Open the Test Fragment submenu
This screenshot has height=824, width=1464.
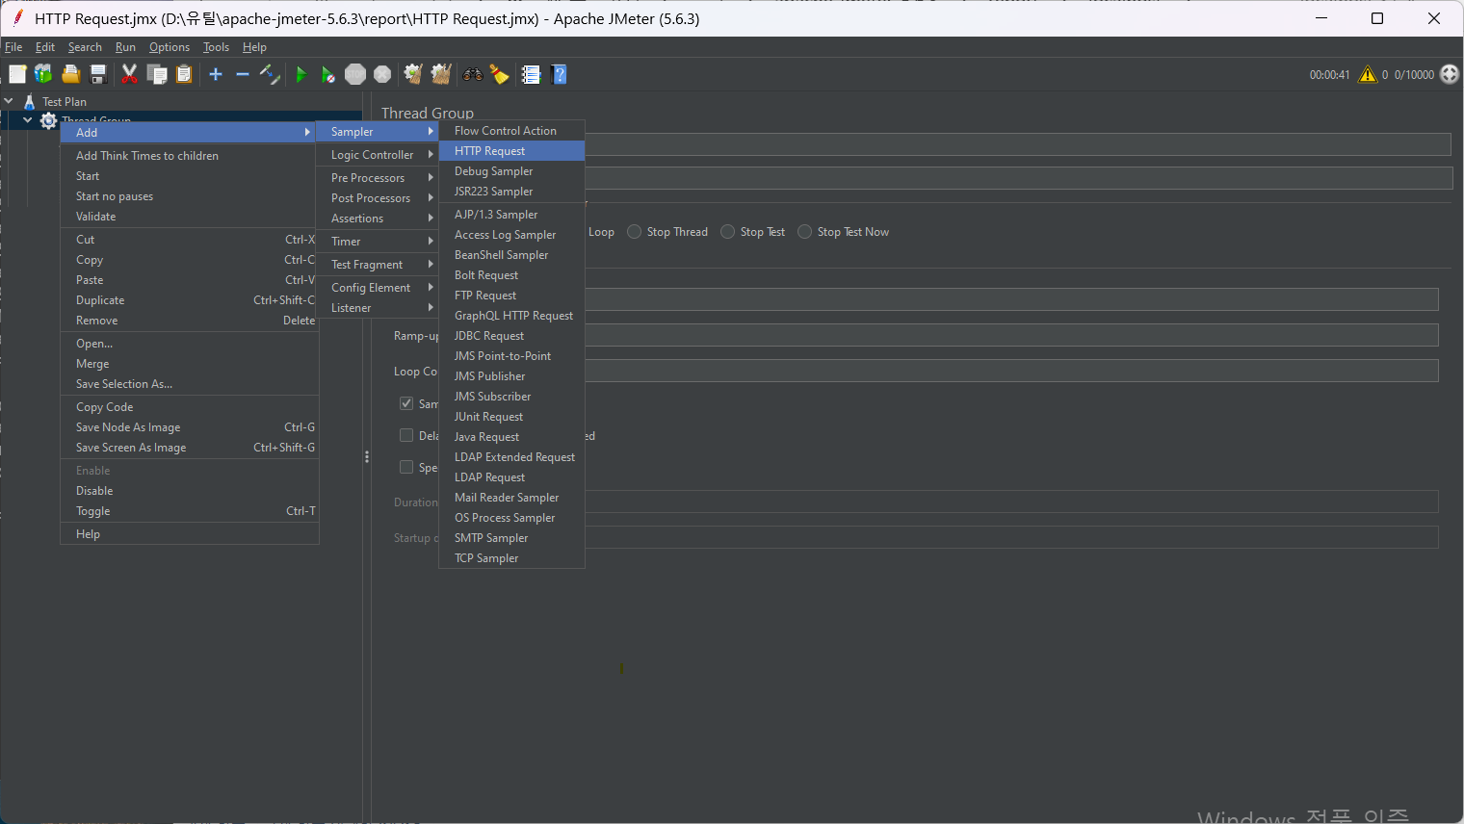(x=378, y=265)
